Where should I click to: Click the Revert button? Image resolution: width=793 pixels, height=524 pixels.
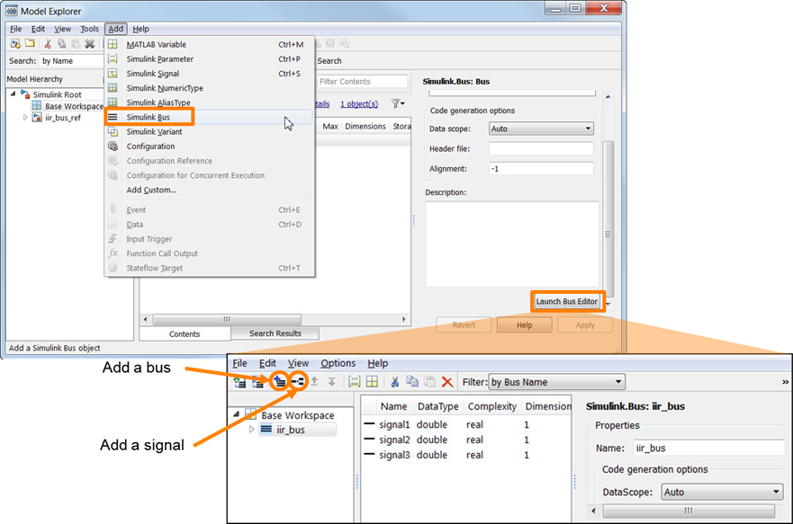click(464, 325)
